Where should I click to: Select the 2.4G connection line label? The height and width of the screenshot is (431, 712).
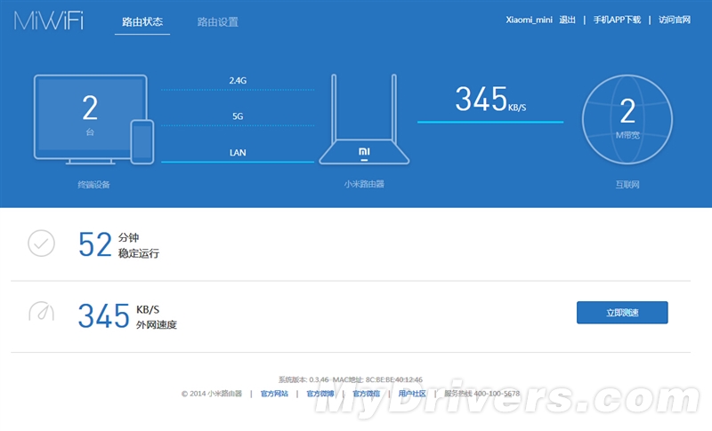[x=238, y=81]
